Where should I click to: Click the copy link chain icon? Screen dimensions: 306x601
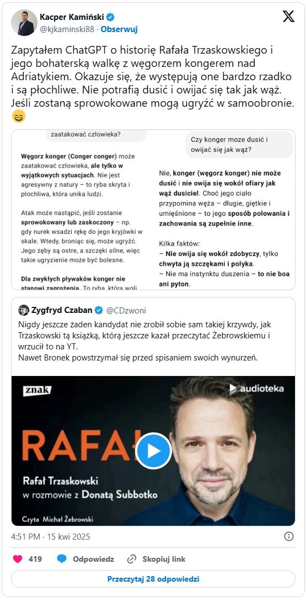click(x=132, y=559)
